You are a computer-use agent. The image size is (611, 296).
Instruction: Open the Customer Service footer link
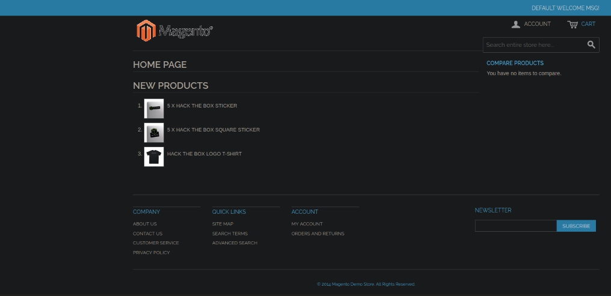click(x=156, y=243)
